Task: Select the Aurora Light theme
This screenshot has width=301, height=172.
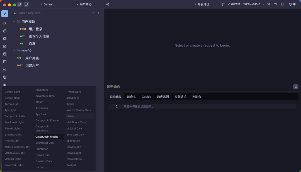Action: (12, 104)
